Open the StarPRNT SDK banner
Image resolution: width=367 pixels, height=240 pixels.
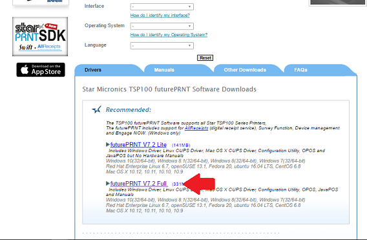(40, 37)
